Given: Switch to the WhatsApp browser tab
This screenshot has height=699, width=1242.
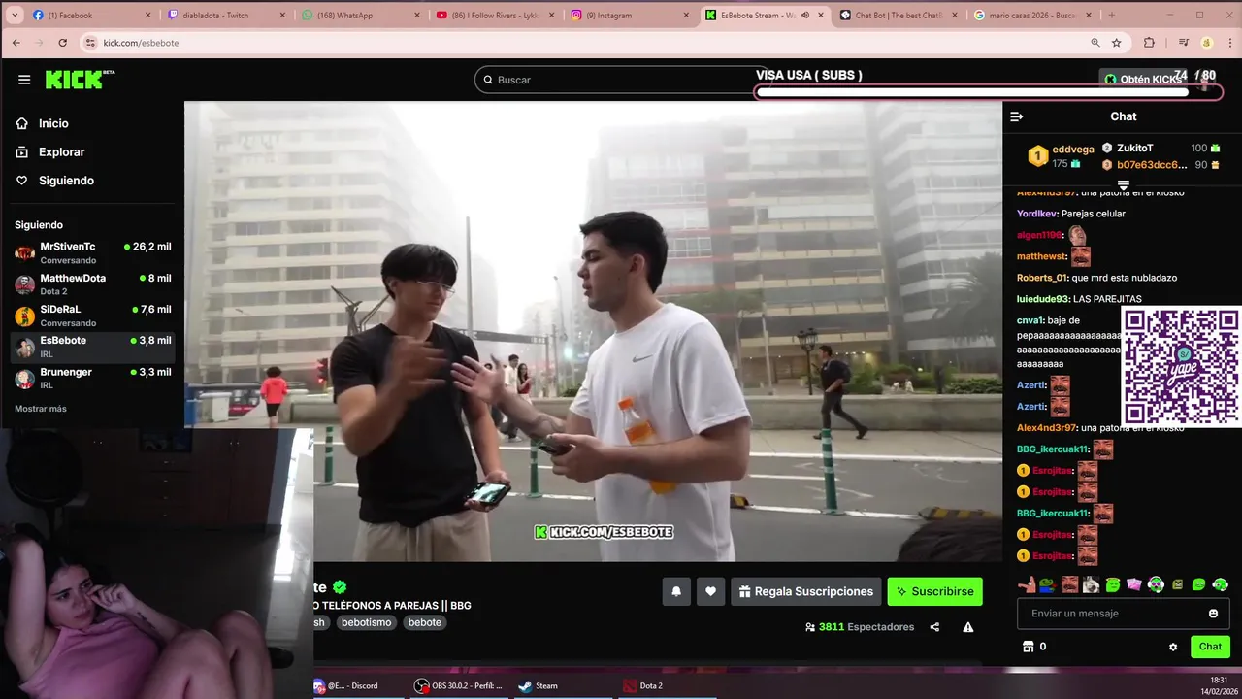Looking at the screenshot, I should tap(360, 16).
